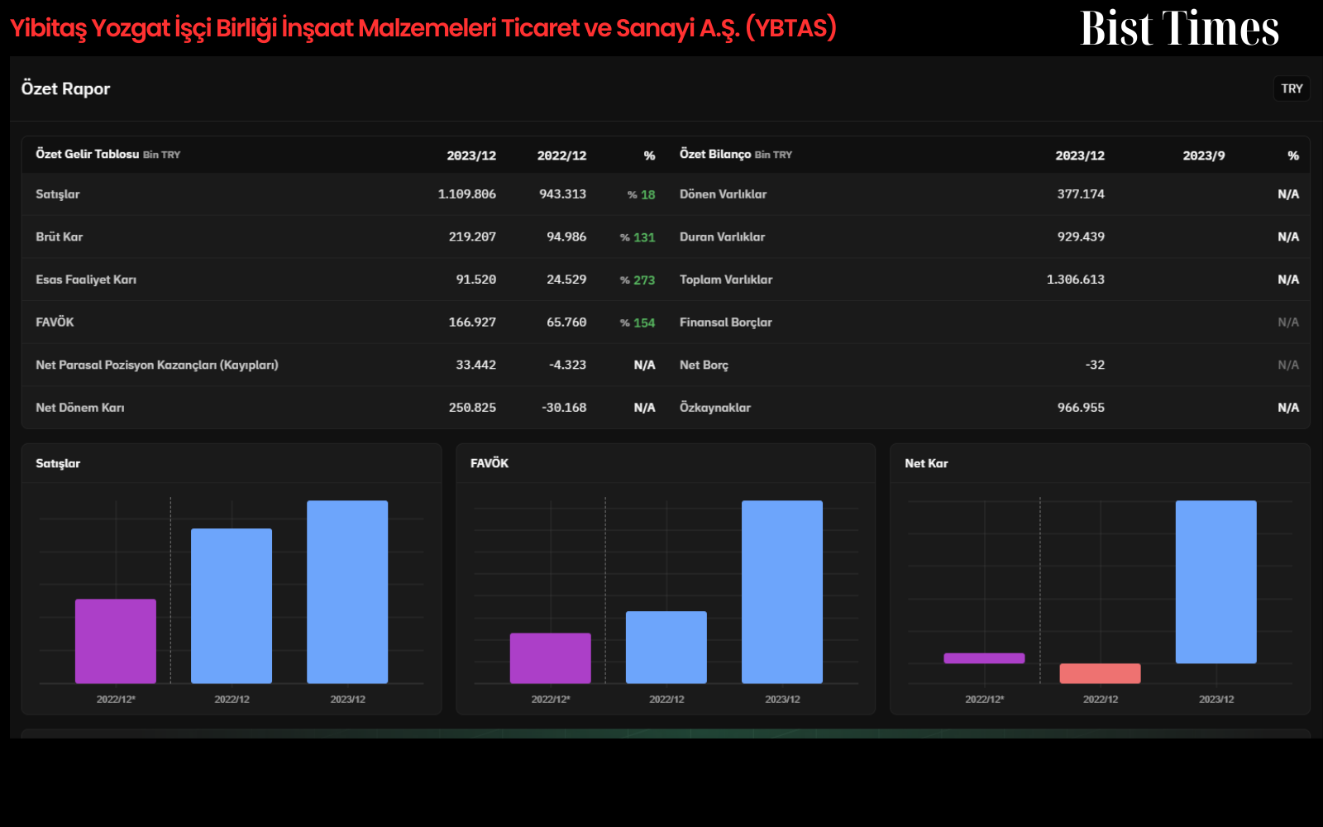Click the 2022/12 bar in FAVÖK chart

point(666,648)
